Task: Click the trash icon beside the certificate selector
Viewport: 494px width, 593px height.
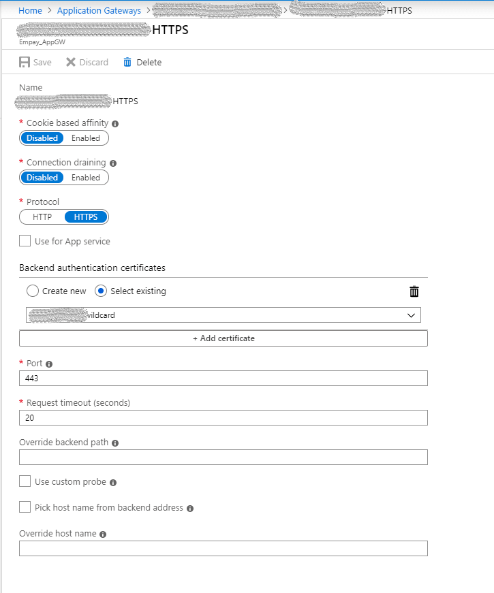Action: [414, 291]
